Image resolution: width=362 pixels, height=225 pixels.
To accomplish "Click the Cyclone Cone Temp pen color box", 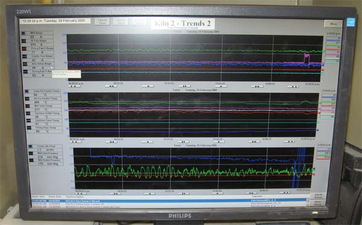I will [28, 121].
